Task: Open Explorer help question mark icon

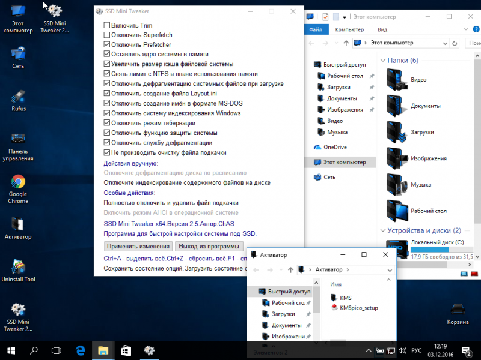Action: tap(476, 29)
